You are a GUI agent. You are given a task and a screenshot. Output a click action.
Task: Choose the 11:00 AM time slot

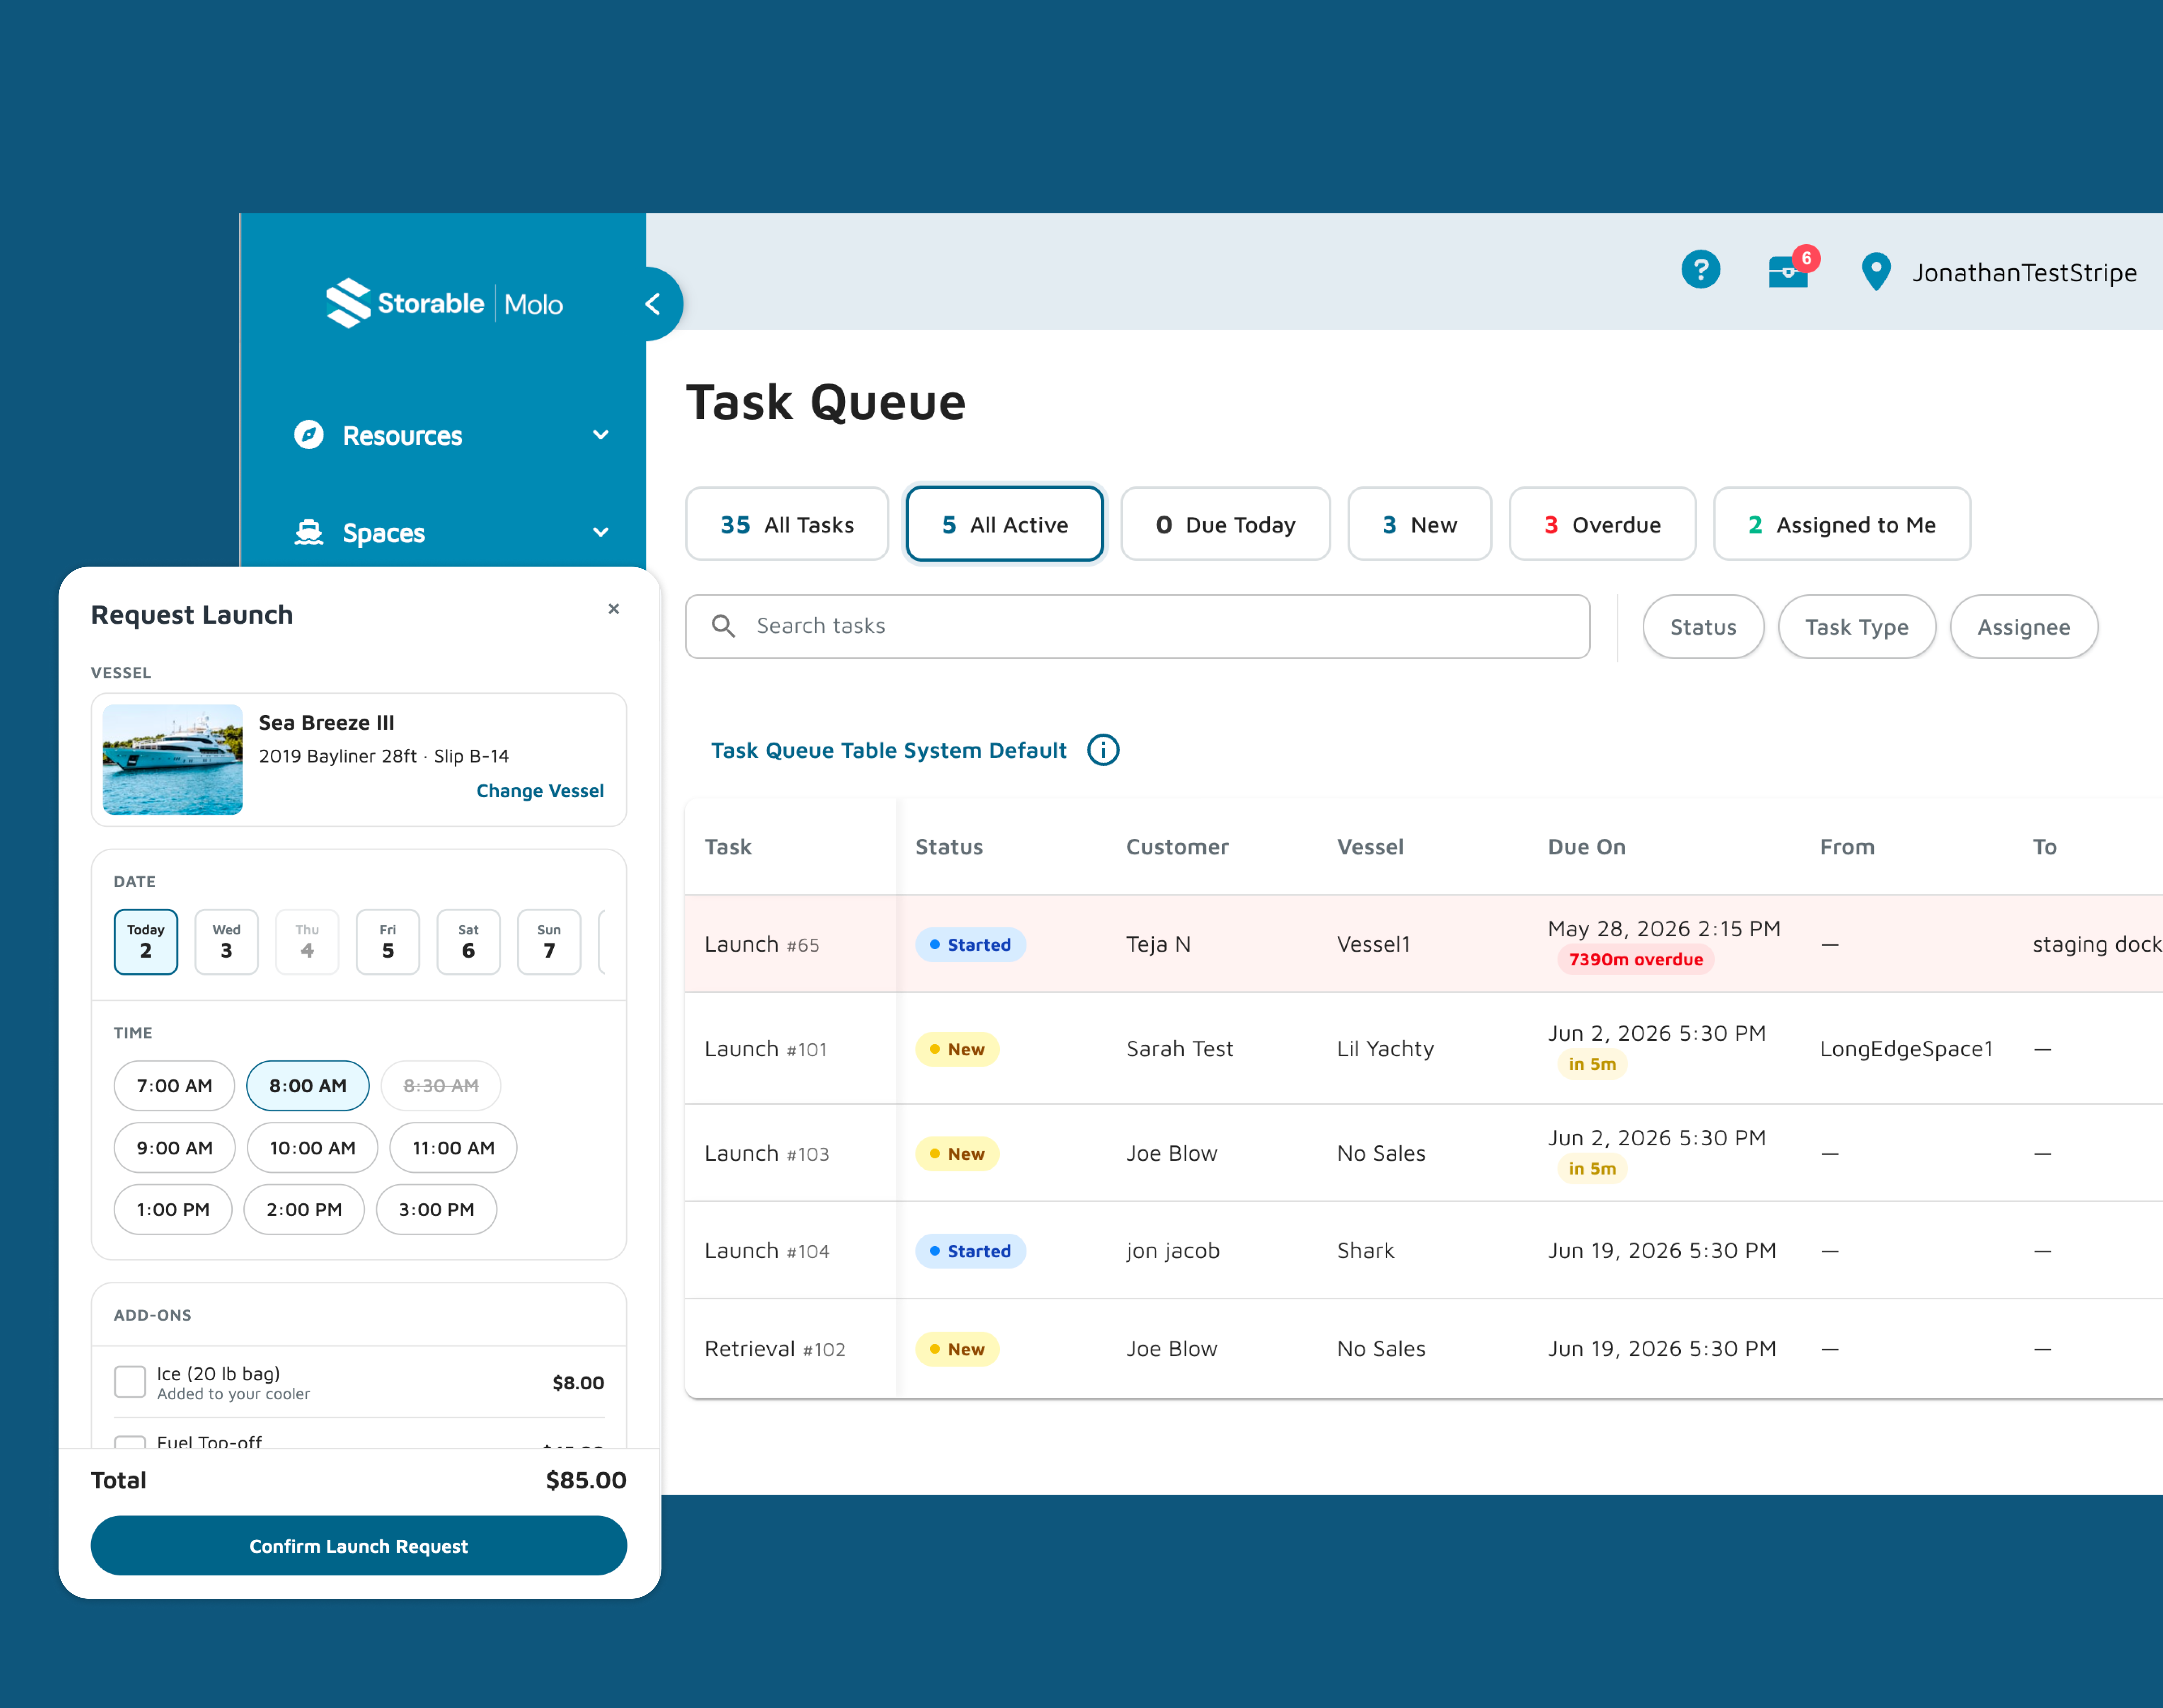(x=453, y=1148)
